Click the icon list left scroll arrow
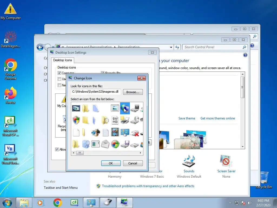The width and height of the screenshot is (277, 208). pyautogui.click(x=74, y=153)
